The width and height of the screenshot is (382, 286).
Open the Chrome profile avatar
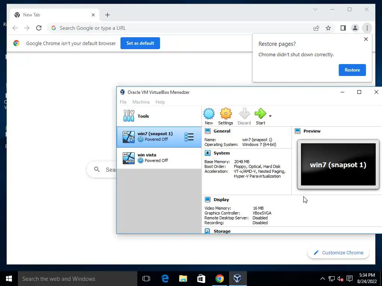pos(355,28)
